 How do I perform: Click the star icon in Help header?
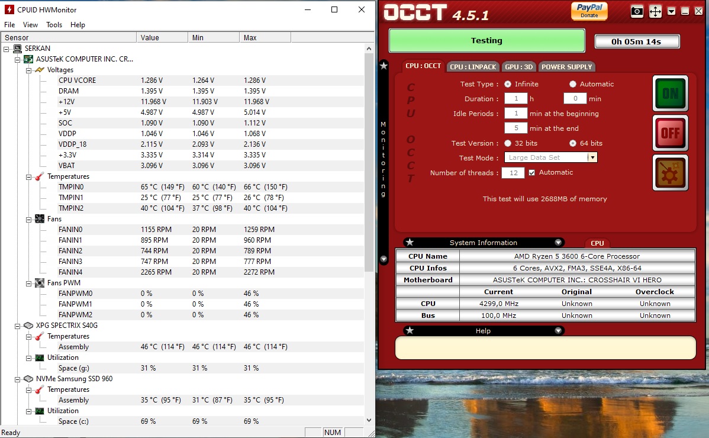point(410,330)
